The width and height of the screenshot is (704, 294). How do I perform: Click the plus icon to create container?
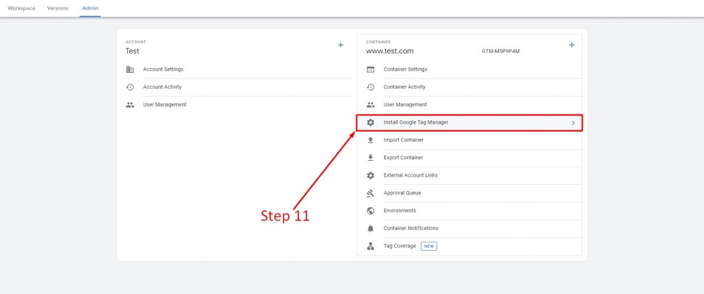click(x=571, y=45)
